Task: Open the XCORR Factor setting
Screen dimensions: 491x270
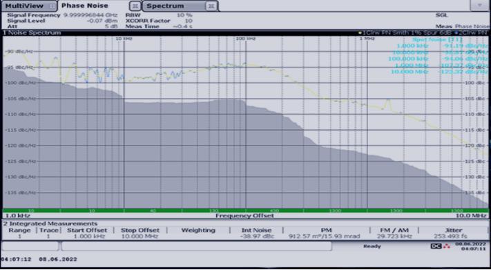Action: (159, 21)
